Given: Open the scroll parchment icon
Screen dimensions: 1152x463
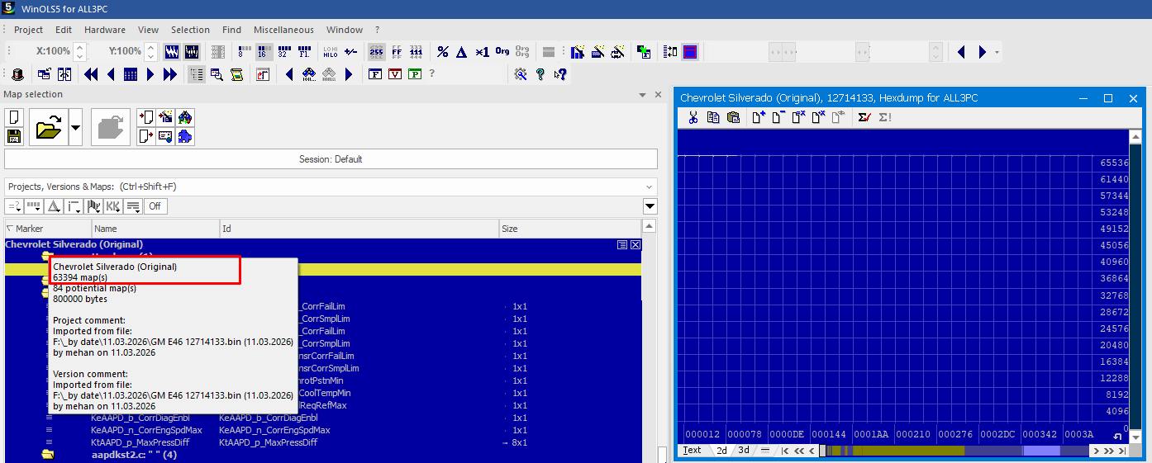Looking at the screenshot, I should (x=236, y=74).
